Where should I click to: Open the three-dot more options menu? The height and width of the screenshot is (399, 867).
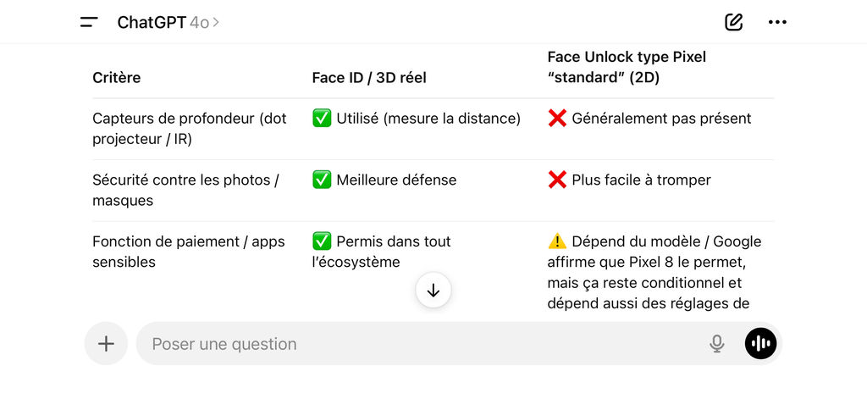777,22
